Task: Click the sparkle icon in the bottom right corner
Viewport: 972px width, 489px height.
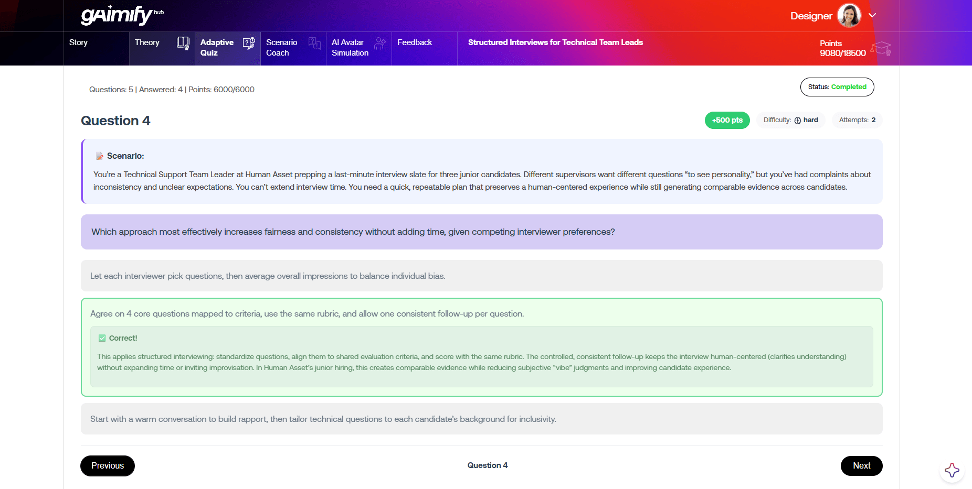Action: (952, 471)
